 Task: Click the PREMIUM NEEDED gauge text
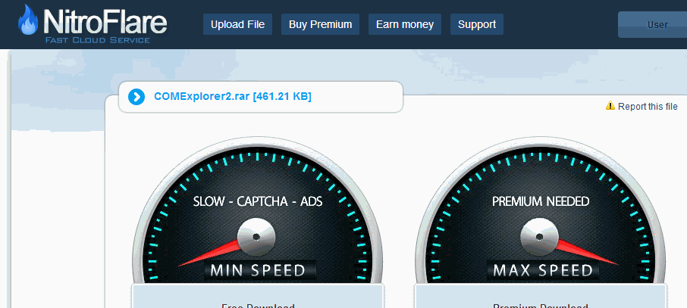click(541, 201)
